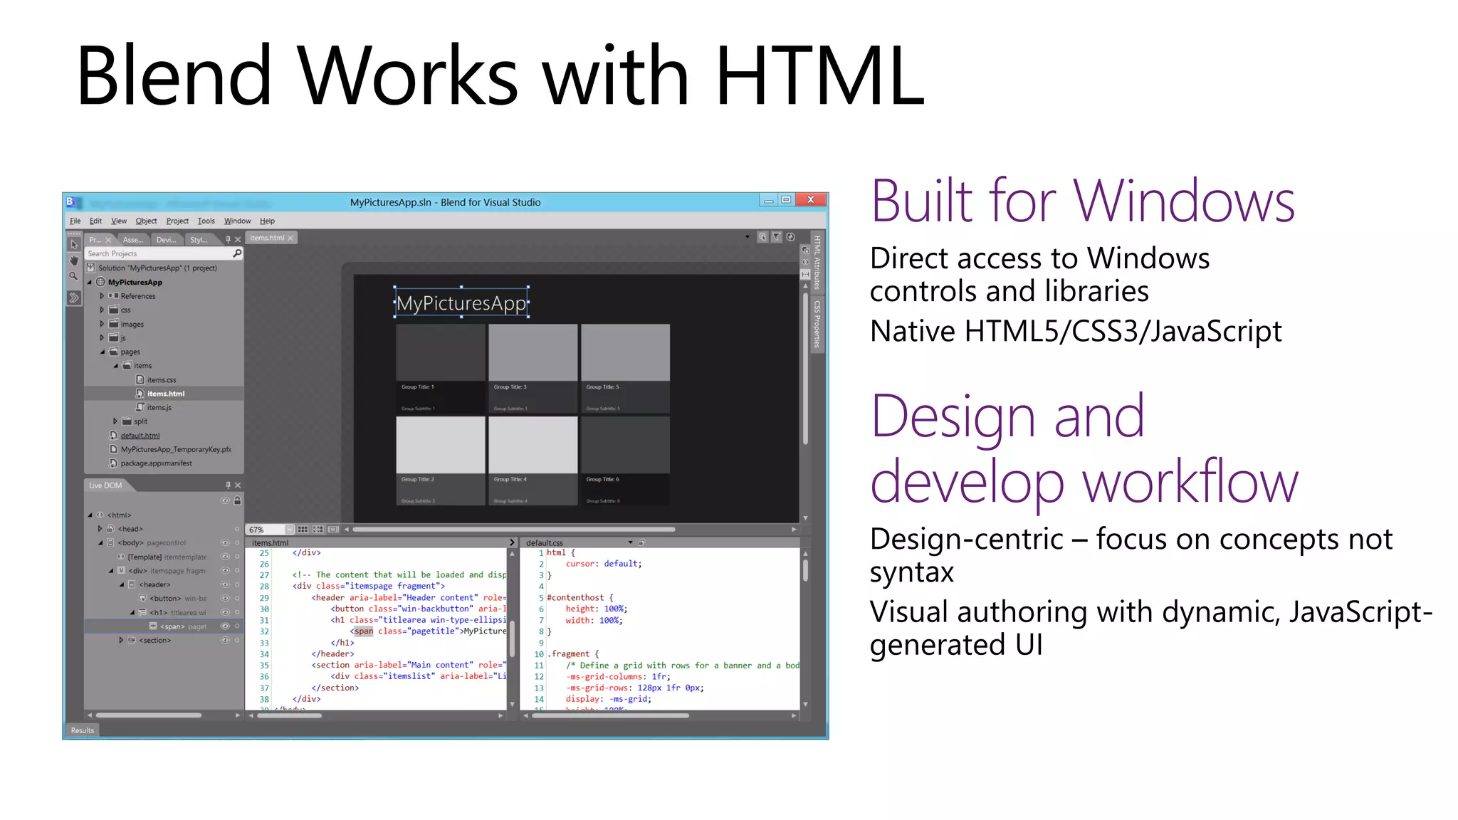
Task: Click the artboard horizontal scrollbar
Action: click(513, 530)
